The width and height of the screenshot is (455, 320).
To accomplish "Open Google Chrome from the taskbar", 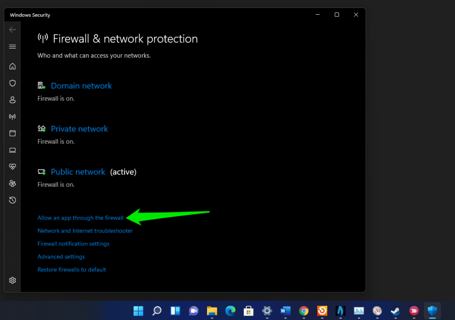I will (303, 311).
